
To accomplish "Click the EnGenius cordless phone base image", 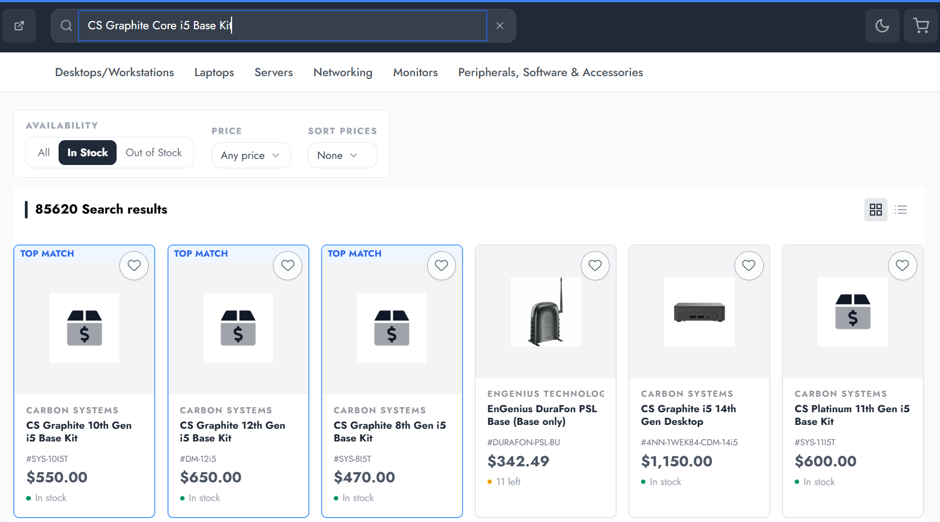I will click(x=545, y=312).
